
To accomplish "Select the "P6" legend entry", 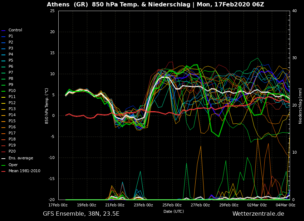I will 11,66.
